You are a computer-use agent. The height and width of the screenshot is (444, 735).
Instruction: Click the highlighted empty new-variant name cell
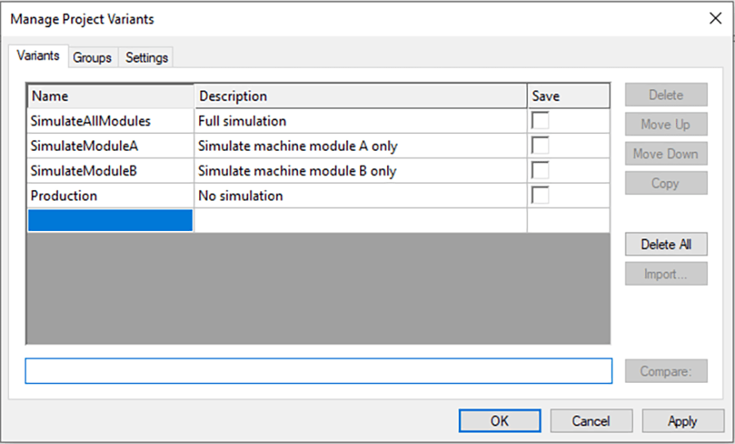point(110,220)
